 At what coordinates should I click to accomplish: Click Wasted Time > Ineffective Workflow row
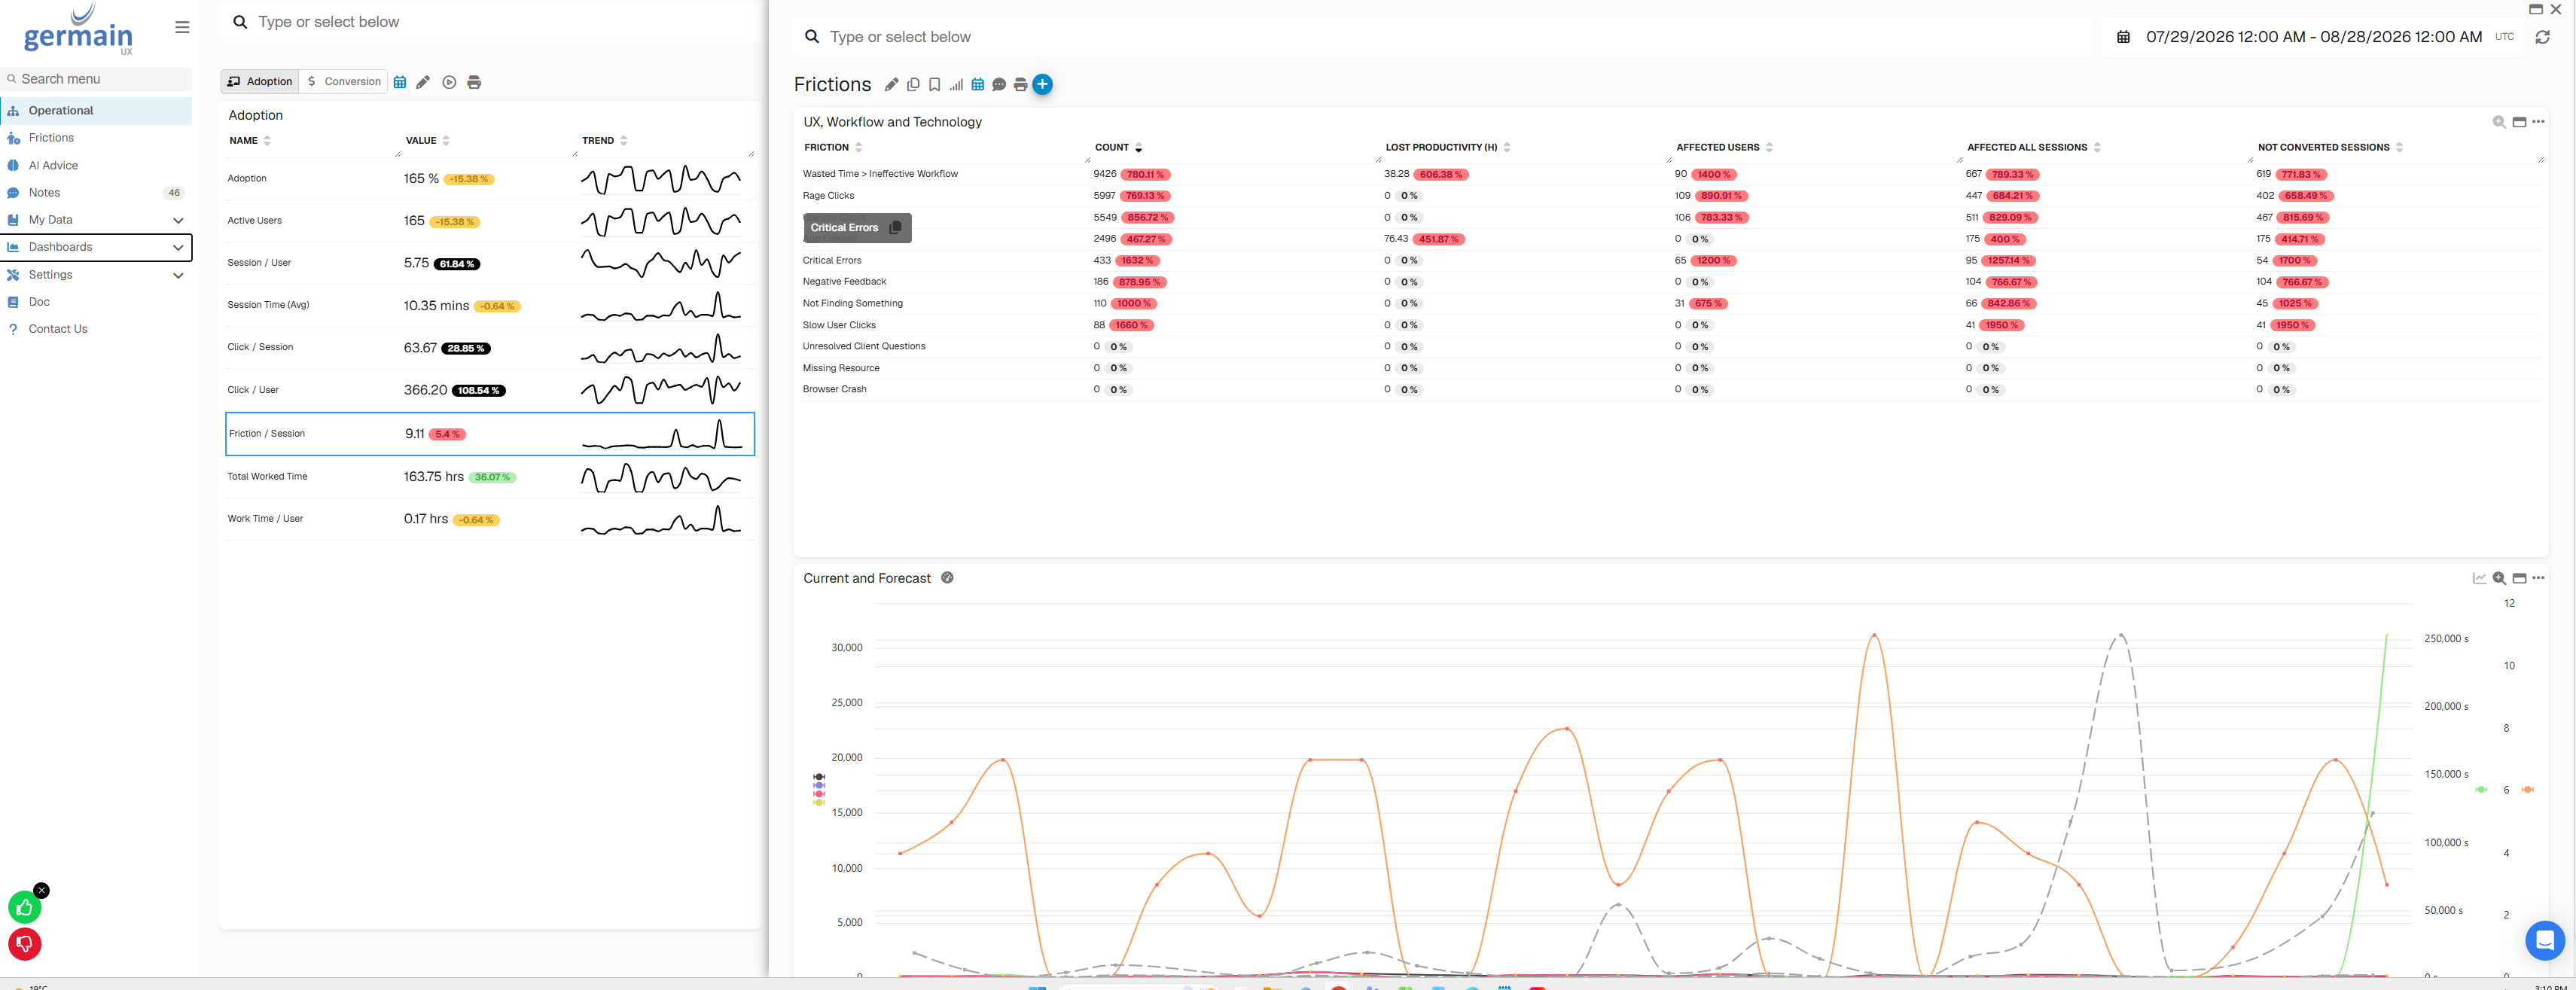click(1670, 174)
